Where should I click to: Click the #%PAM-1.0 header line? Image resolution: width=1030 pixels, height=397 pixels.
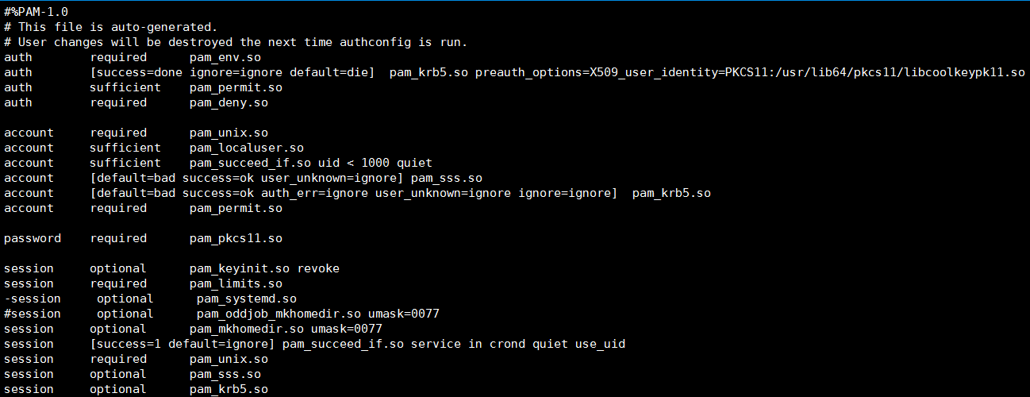[36, 12]
